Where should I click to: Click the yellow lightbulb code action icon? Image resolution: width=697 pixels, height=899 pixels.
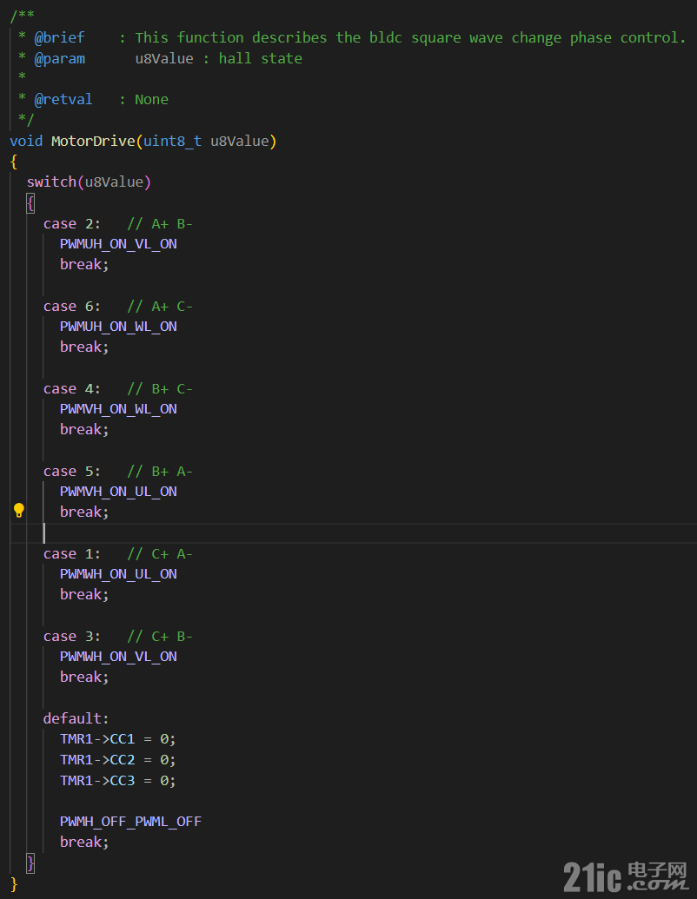[19, 510]
